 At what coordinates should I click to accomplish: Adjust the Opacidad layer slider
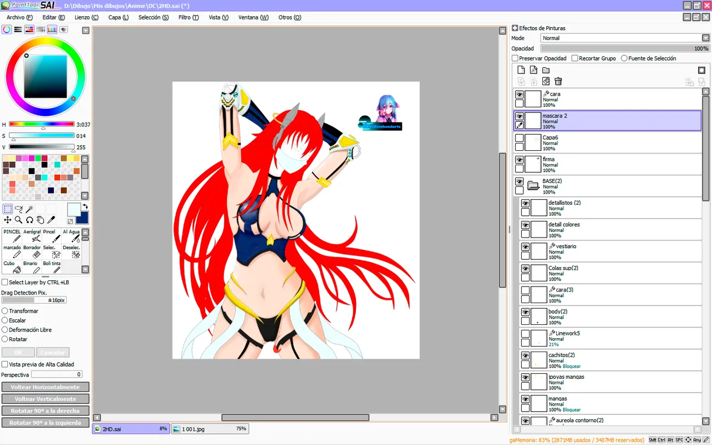click(625, 48)
